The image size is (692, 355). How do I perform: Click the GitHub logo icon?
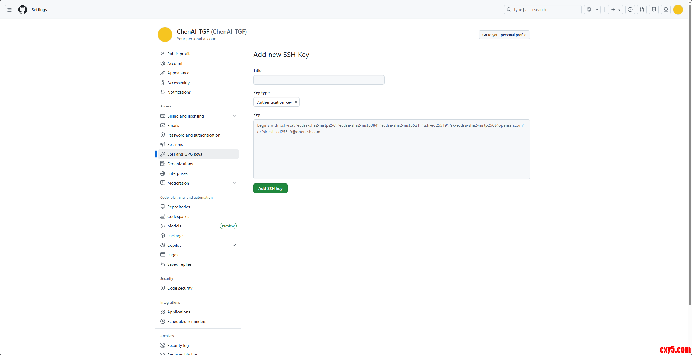[x=23, y=10]
